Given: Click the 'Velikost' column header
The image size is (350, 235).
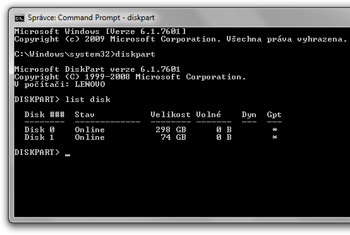Looking at the screenshot, I should 171,115.
